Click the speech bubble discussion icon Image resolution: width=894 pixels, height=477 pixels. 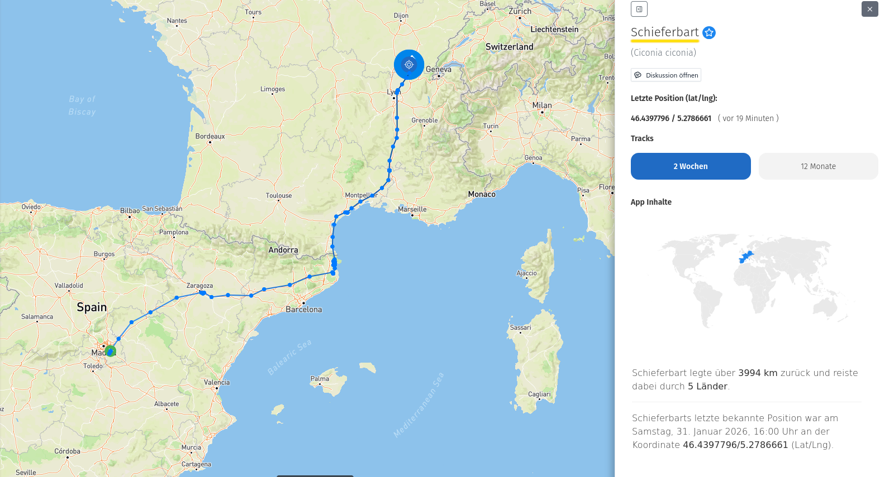click(x=638, y=75)
